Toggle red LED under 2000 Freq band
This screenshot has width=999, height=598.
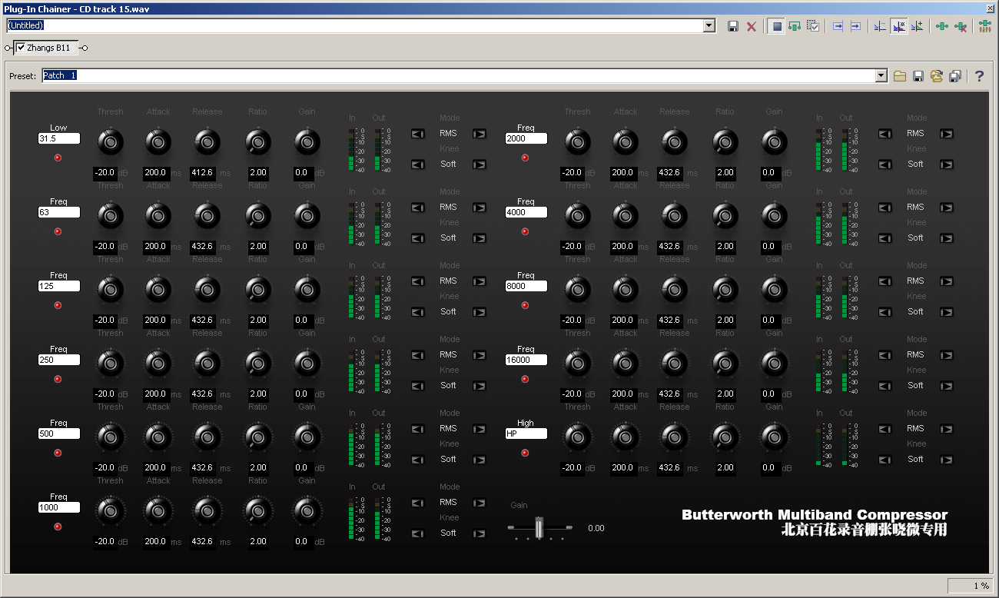pos(526,158)
